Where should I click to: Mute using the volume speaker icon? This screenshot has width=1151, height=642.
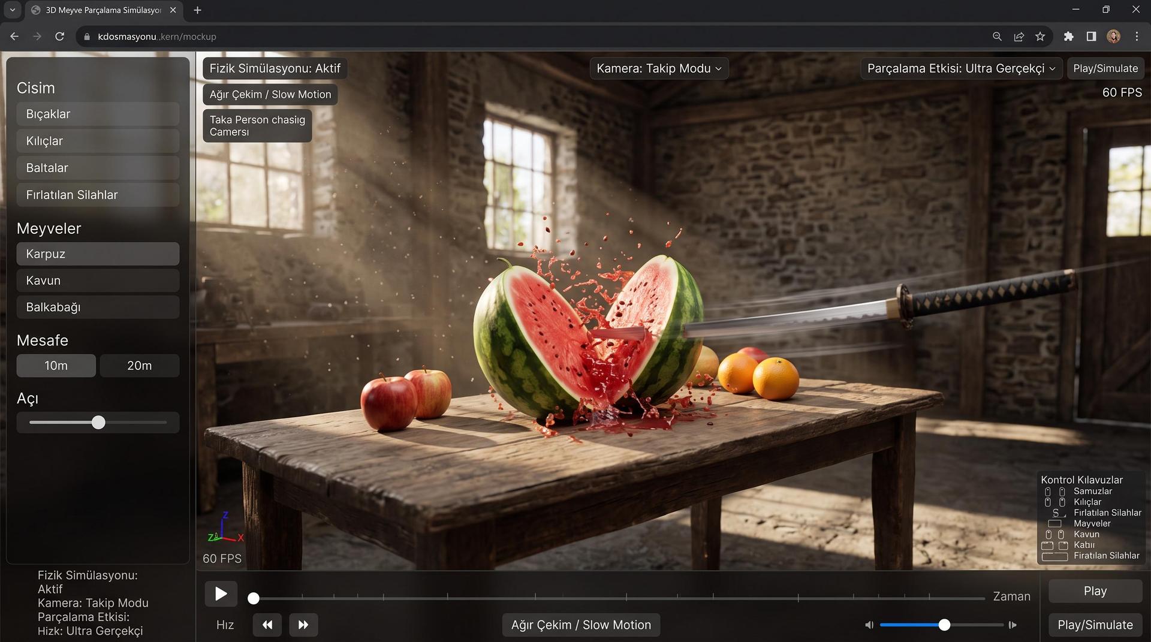tap(869, 625)
